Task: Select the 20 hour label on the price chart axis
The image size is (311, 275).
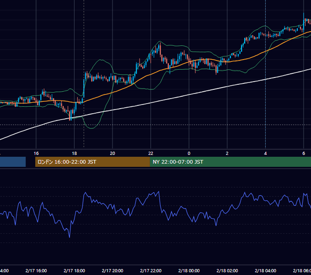Action: [113, 154]
